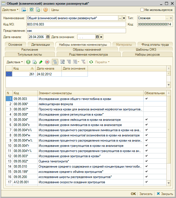Toggle the Не используется checkbox
This screenshot has height=198, width=176.
(x=142, y=10)
